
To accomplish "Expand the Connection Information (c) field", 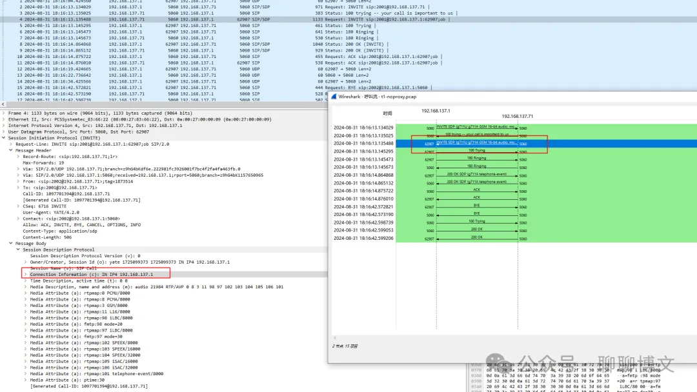I will 25,275.
